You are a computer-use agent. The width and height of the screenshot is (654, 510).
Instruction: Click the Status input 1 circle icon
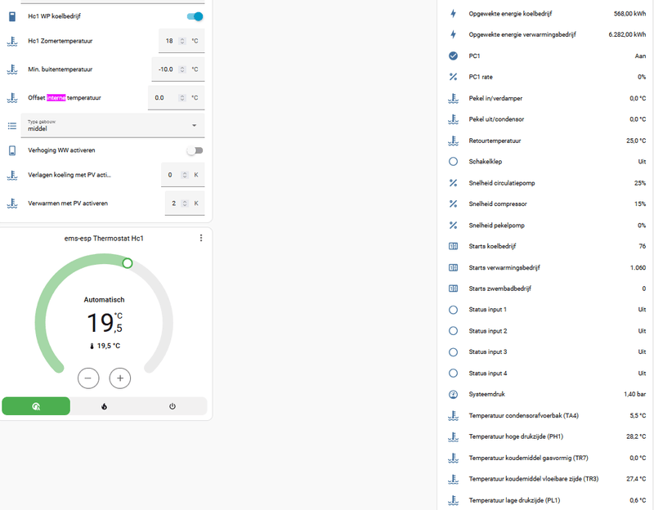453,310
